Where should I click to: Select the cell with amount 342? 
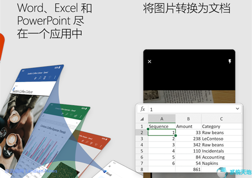pos(188,145)
